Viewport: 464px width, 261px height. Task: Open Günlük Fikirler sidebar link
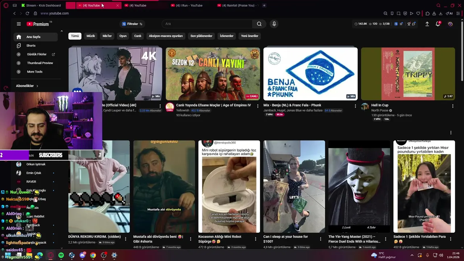[36, 54]
